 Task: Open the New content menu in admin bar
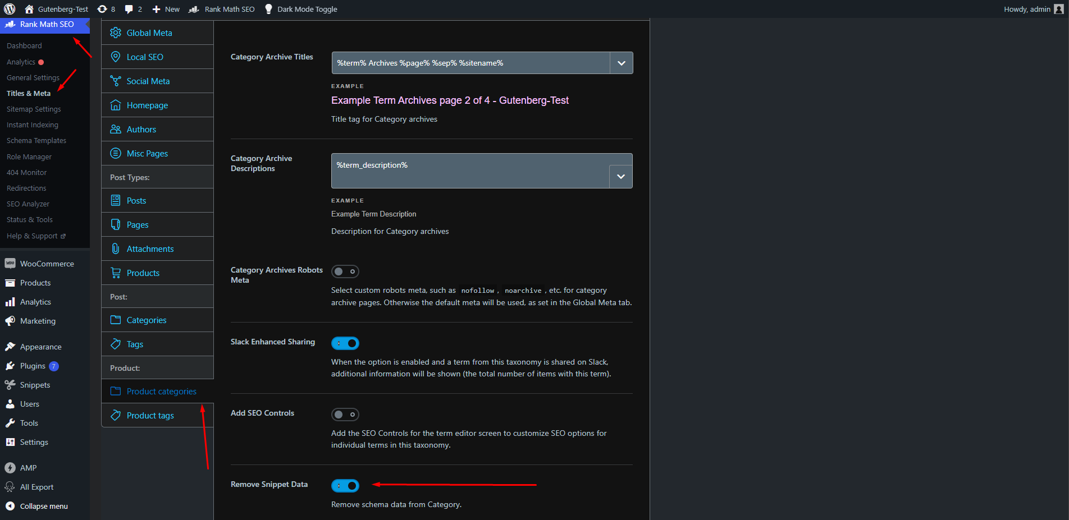[166, 9]
